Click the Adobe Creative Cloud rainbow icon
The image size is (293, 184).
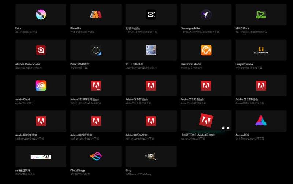pyautogui.click(x=41, y=85)
